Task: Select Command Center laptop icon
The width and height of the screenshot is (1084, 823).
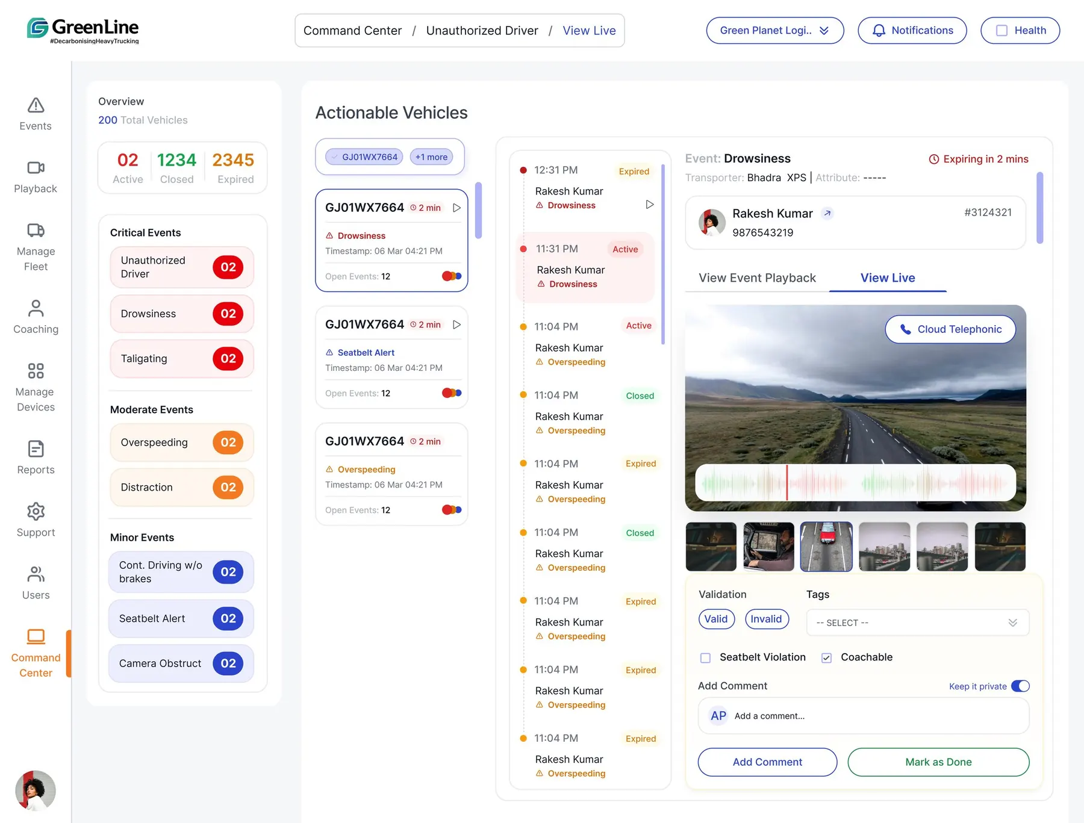Action: [36, 636]
